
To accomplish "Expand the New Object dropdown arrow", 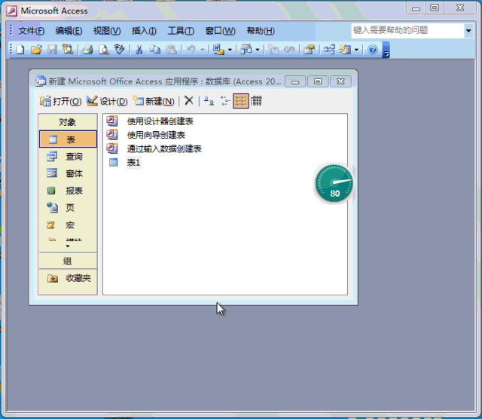I will click(x=356, y=50).
